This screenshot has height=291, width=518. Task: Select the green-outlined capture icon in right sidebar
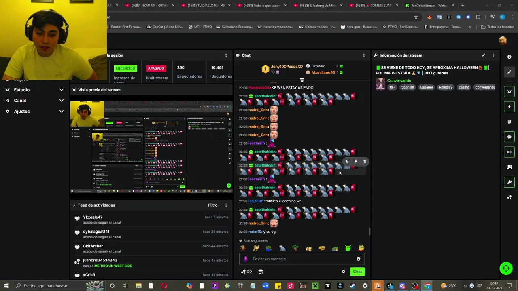tap(509, 92)
